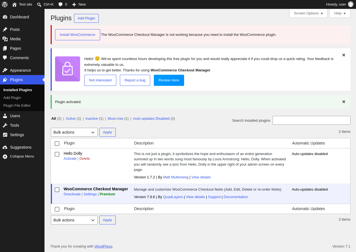
Task: Activate the Hello Dolly plugin
Action: [70, 159]
